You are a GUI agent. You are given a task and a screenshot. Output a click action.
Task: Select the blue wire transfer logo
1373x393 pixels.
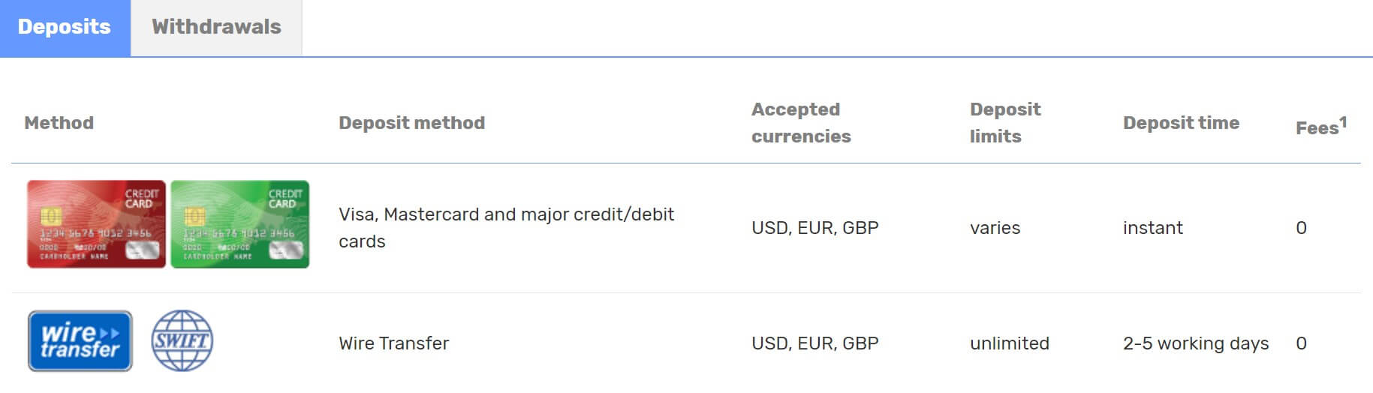tap(80, 341)
